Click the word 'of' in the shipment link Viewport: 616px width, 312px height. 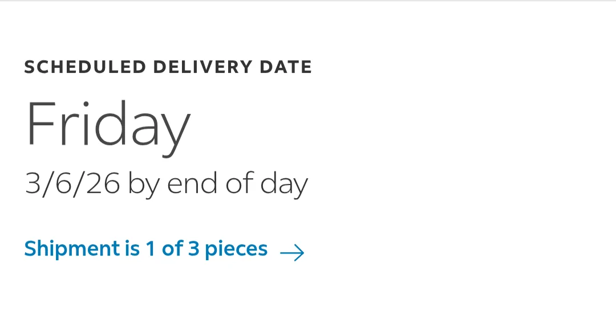coord(172,248)
